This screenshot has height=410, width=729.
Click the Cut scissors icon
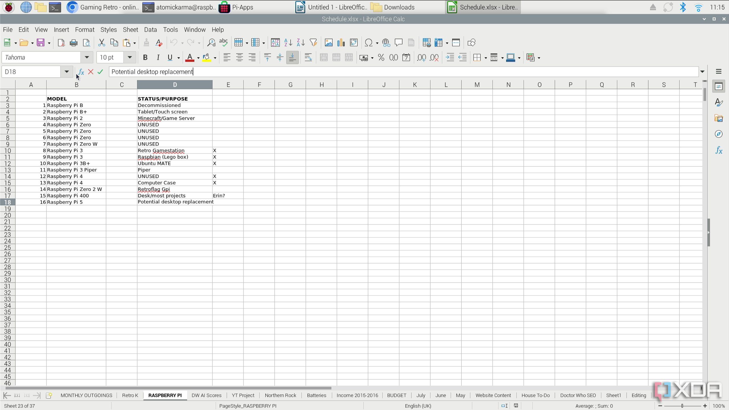(101, 43)
